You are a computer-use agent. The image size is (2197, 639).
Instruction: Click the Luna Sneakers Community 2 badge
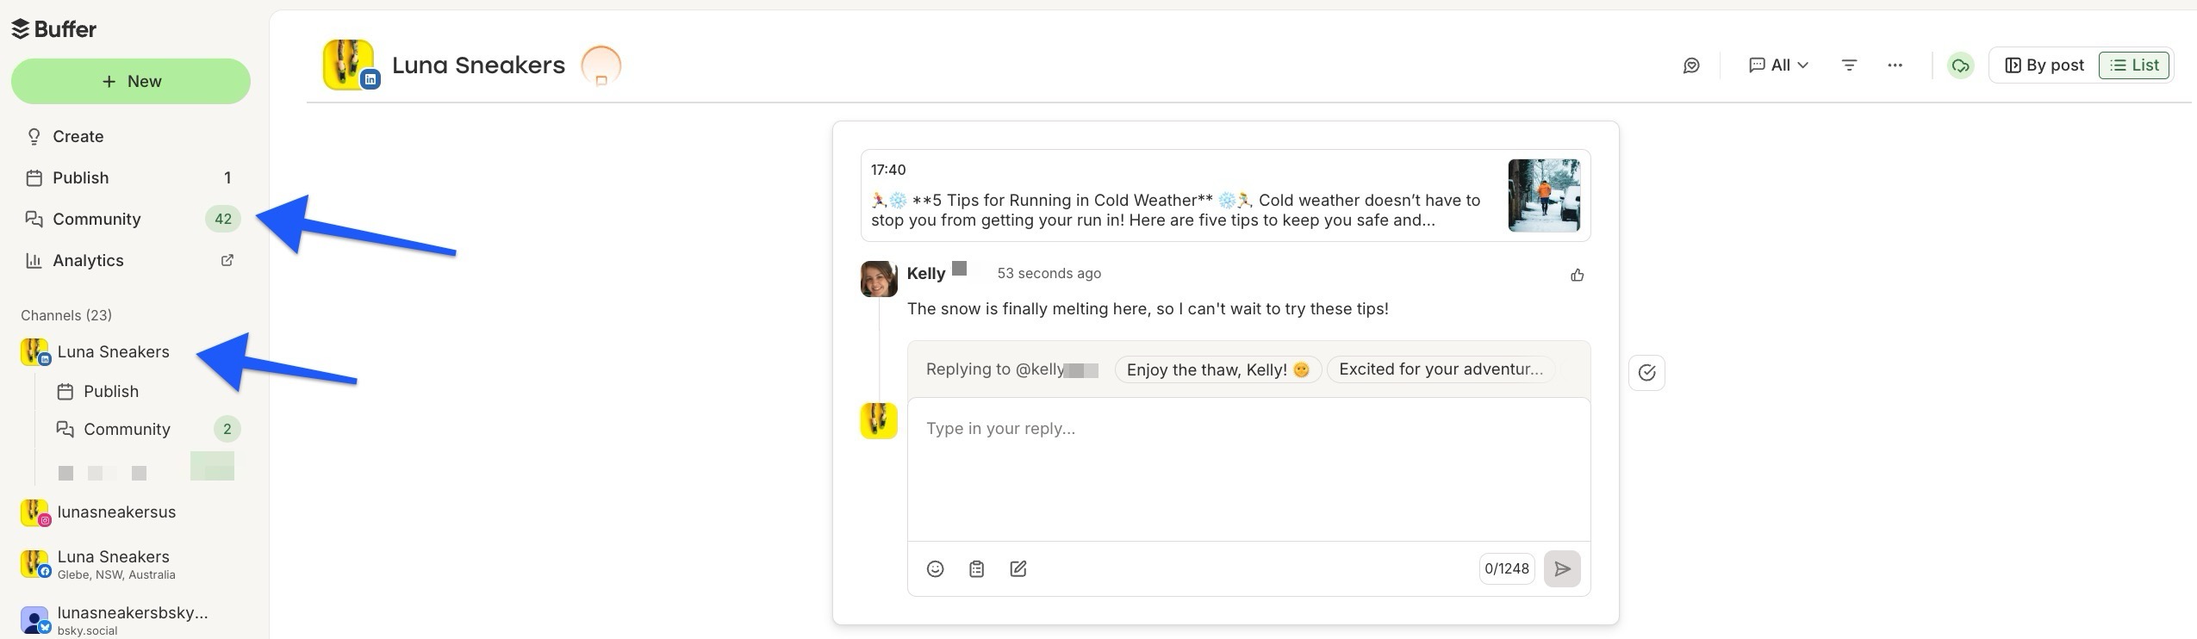pos(227,429)
